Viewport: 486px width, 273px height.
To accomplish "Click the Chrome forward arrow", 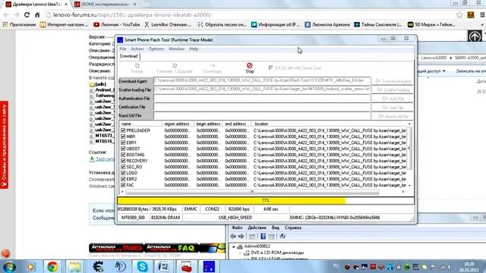I will point(17,15).
